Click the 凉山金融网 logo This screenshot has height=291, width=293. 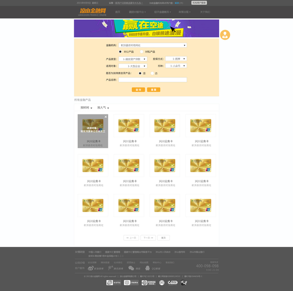pyautogui.click(x=92, y=12)
